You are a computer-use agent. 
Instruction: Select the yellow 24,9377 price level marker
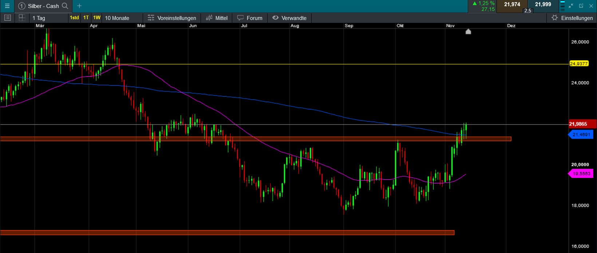(x=578, y=64)
